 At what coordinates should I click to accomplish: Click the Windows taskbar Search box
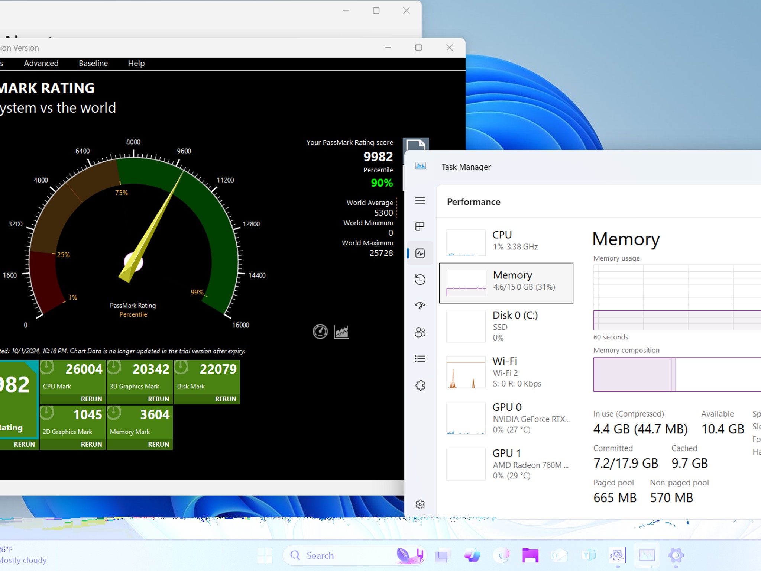pyautogui.click(x=355, y=555)
